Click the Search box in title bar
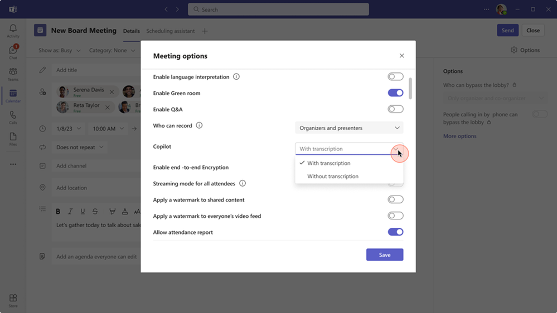Viewport: 557px width, 313px height. pos(278,9)
